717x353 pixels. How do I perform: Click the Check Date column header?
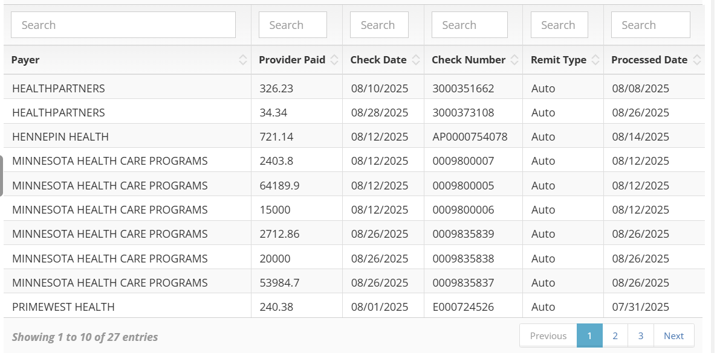click(383, 60)
